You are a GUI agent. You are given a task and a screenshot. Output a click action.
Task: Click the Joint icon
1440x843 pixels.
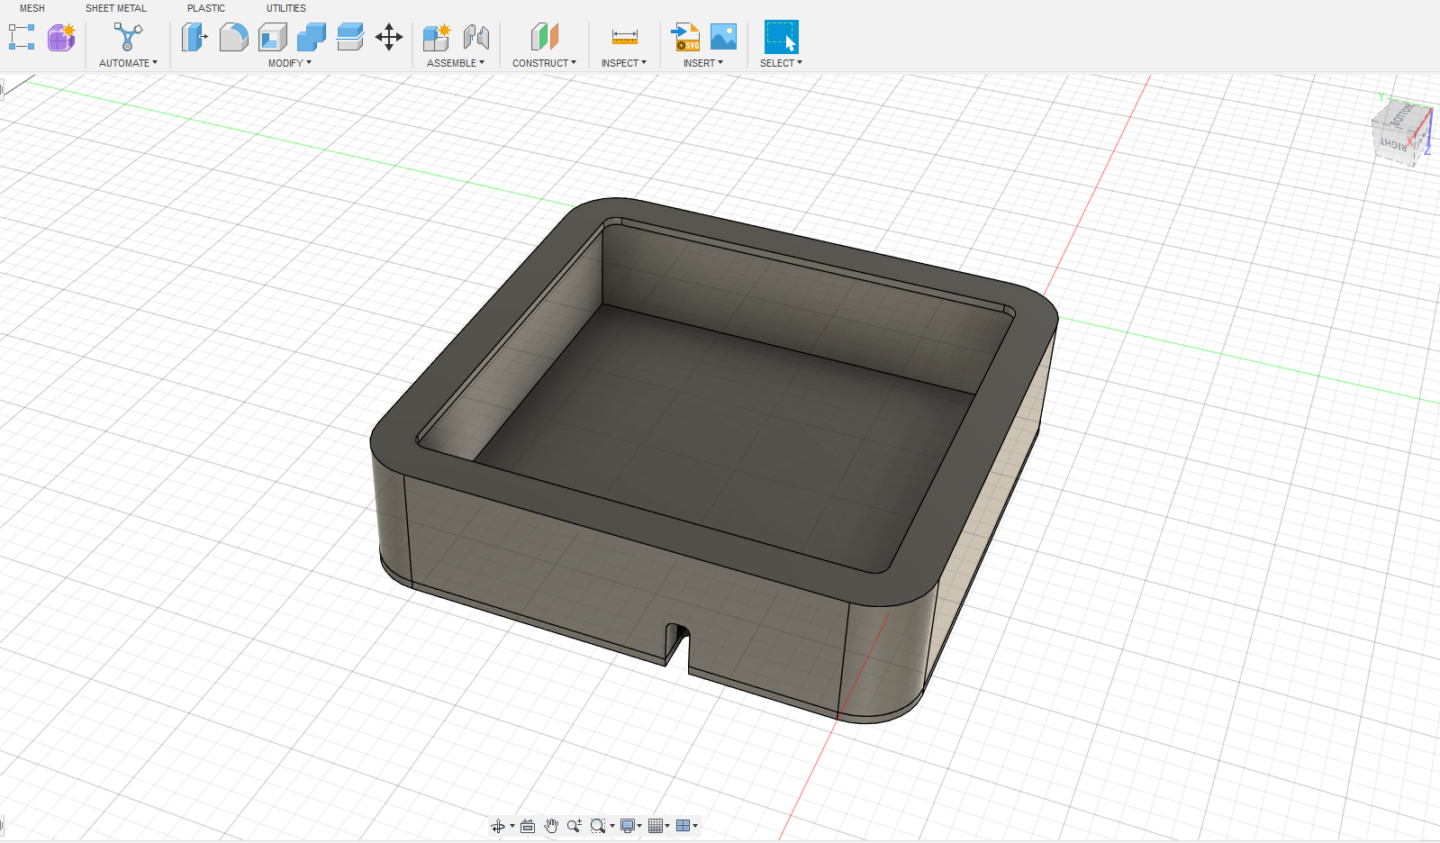point(475,37)
